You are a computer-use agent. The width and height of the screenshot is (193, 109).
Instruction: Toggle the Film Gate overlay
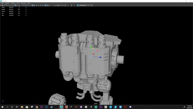point(17,5)
